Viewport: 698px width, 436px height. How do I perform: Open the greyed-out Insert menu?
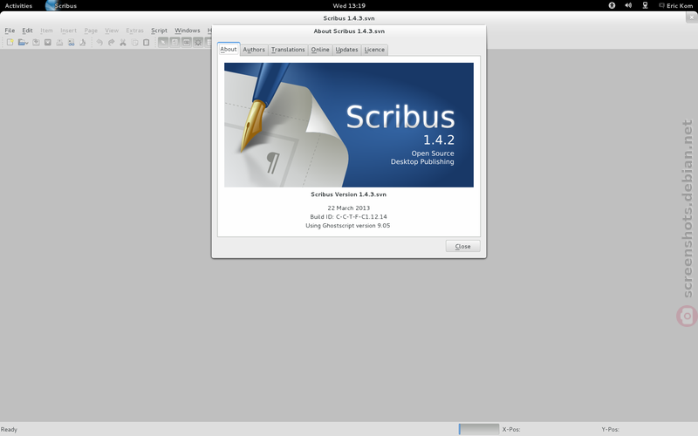click(69, 31)
